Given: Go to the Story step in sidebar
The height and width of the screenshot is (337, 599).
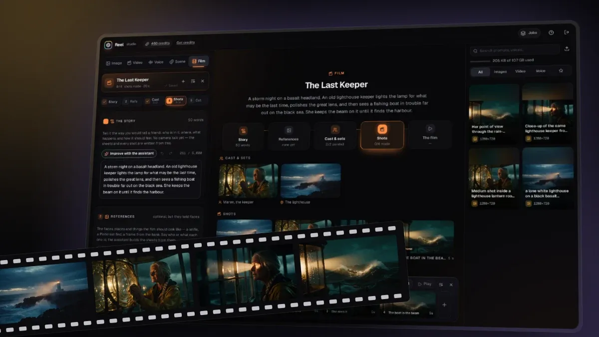Looking at the screenshot, I should coord(110,102).
